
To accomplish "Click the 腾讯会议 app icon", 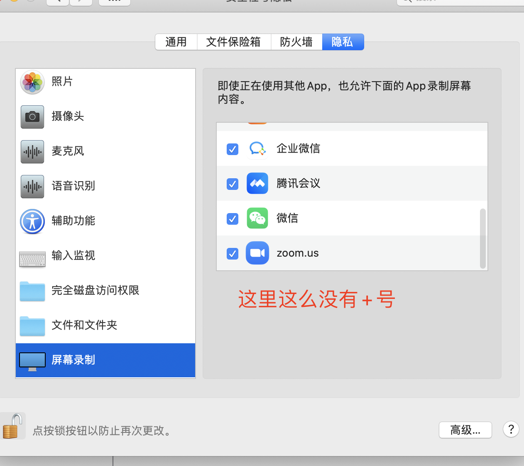I will pos(257,184).
